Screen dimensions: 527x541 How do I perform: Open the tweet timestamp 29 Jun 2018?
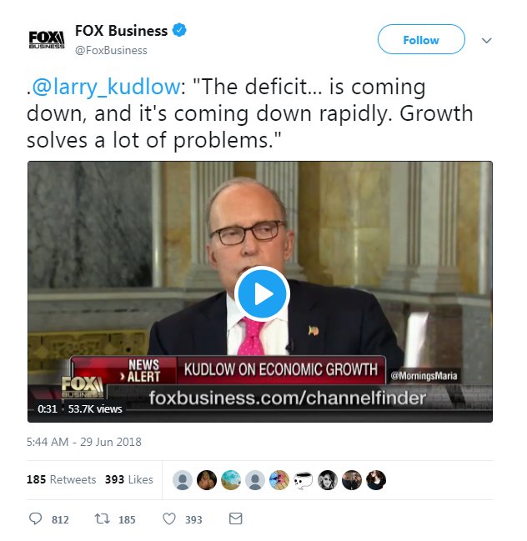[x=84, y=442]
